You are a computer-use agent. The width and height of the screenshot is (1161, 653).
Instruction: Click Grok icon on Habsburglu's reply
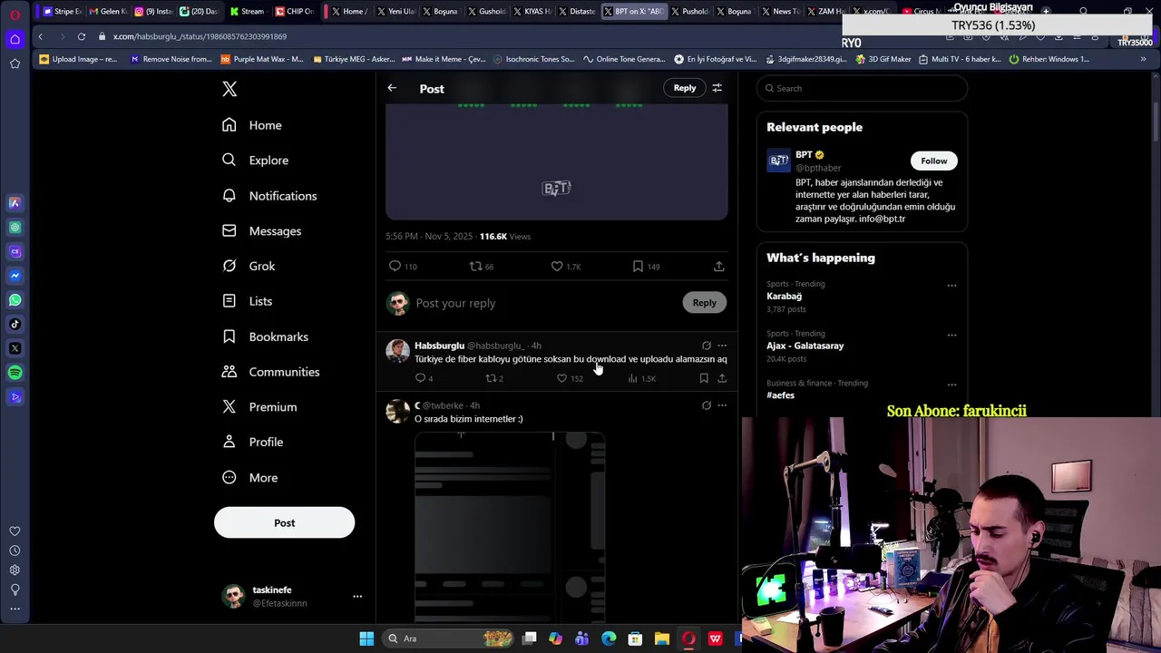[x=707, y=346]
